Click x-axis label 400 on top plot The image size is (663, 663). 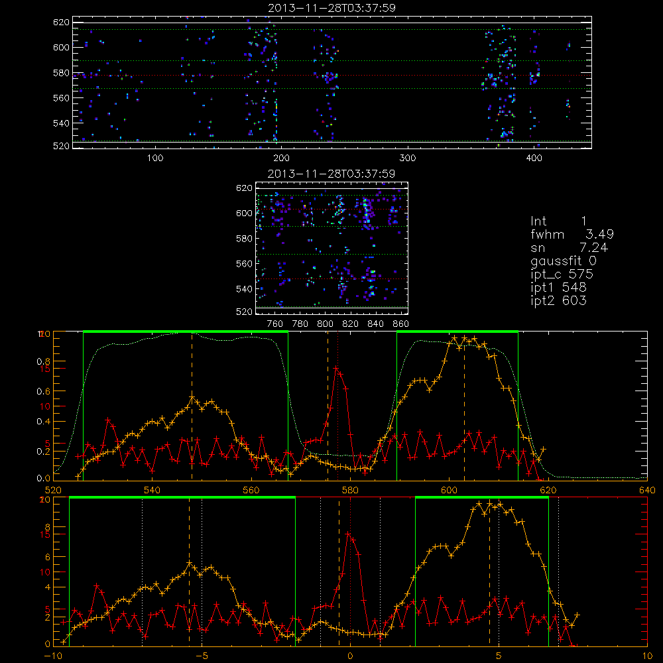click(534, 158)
